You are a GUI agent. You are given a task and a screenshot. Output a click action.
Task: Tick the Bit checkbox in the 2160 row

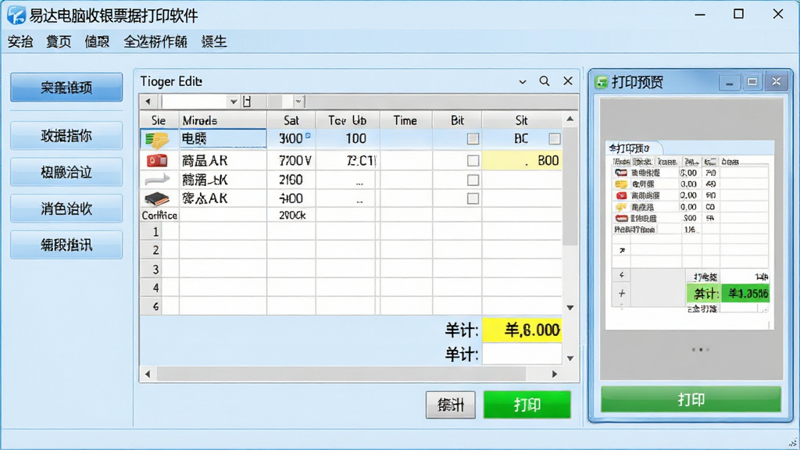(473, 180)
